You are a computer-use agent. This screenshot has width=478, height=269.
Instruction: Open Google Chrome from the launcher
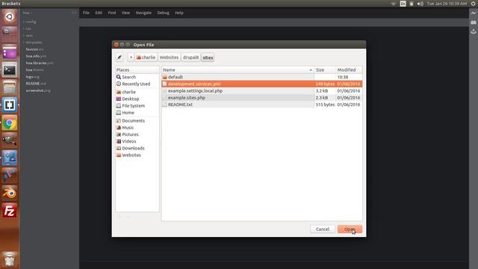[x=10, y=123]
